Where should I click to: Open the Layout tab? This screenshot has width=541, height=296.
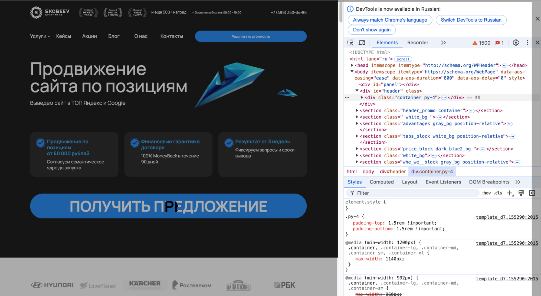[x=409, y=182]
